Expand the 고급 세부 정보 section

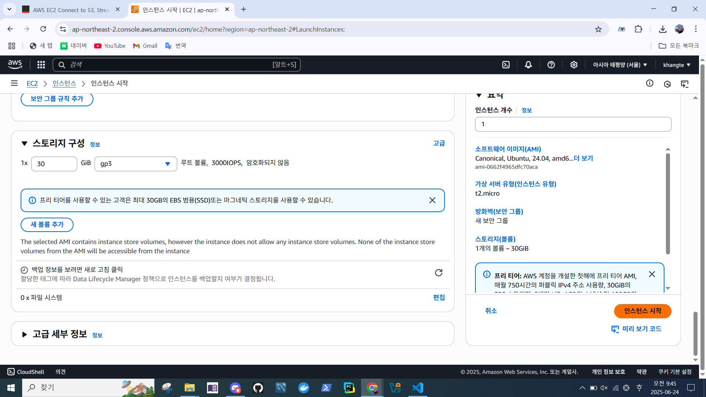click(24, 335)
